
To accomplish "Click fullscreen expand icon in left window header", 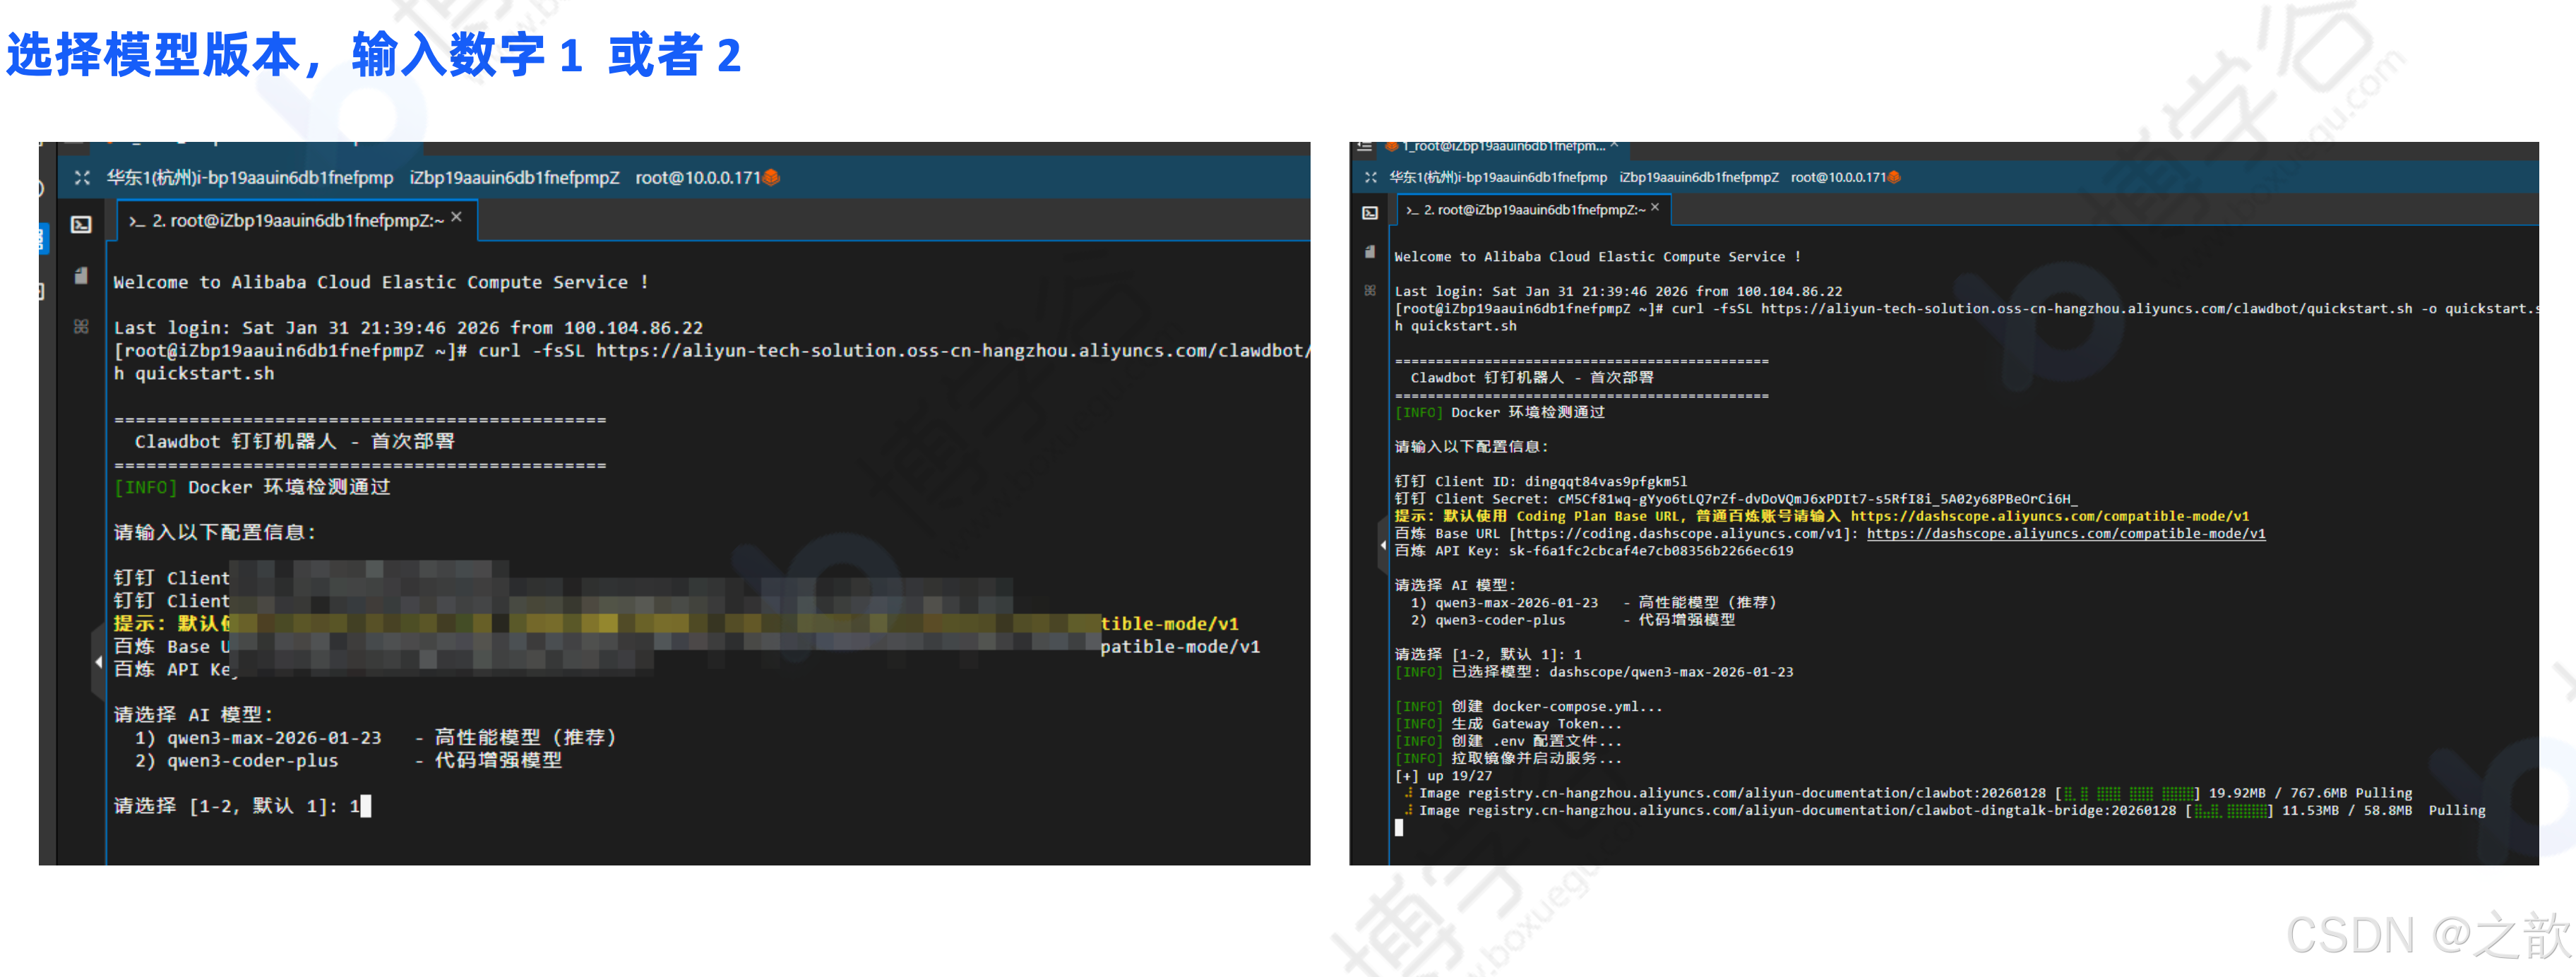I will pyautogui.click(x=82, y=177).
